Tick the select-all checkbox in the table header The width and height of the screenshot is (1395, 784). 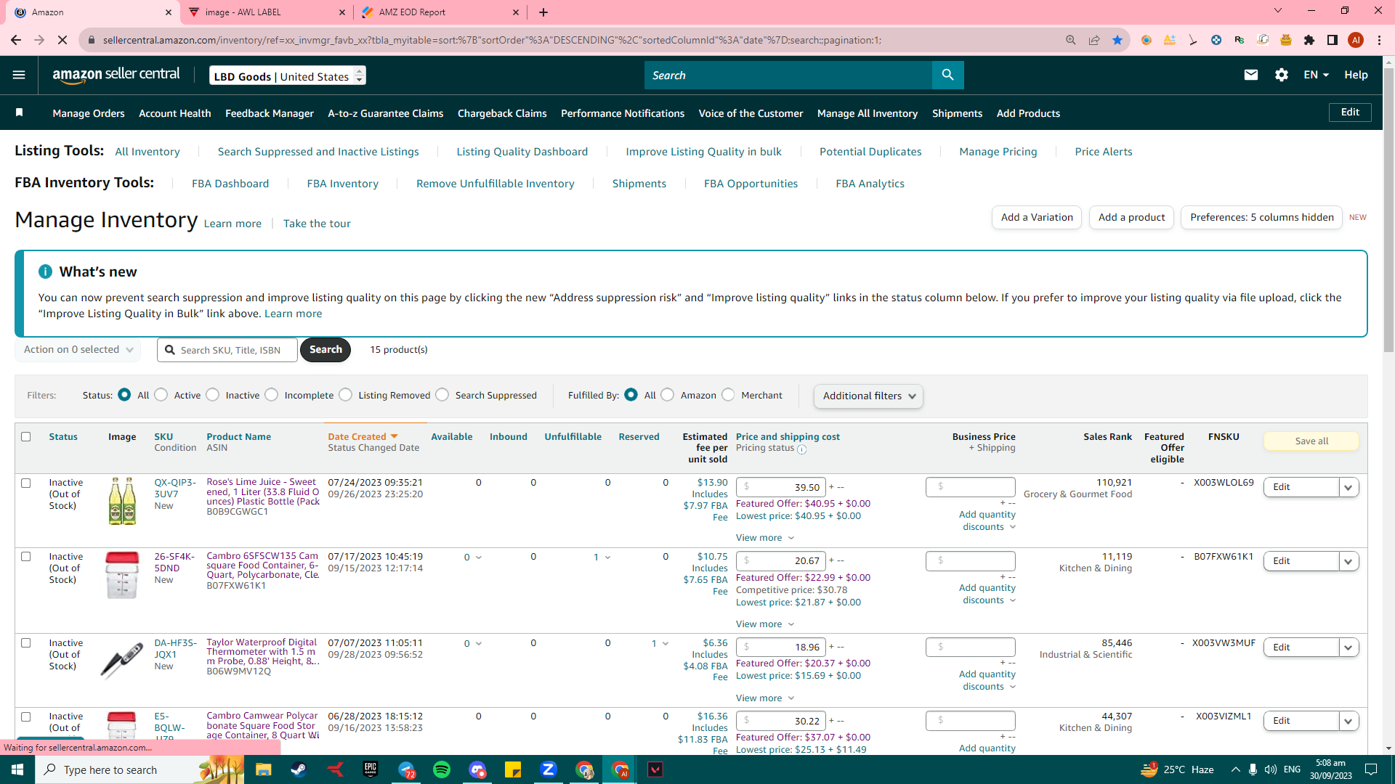click(x=26, y=436)
